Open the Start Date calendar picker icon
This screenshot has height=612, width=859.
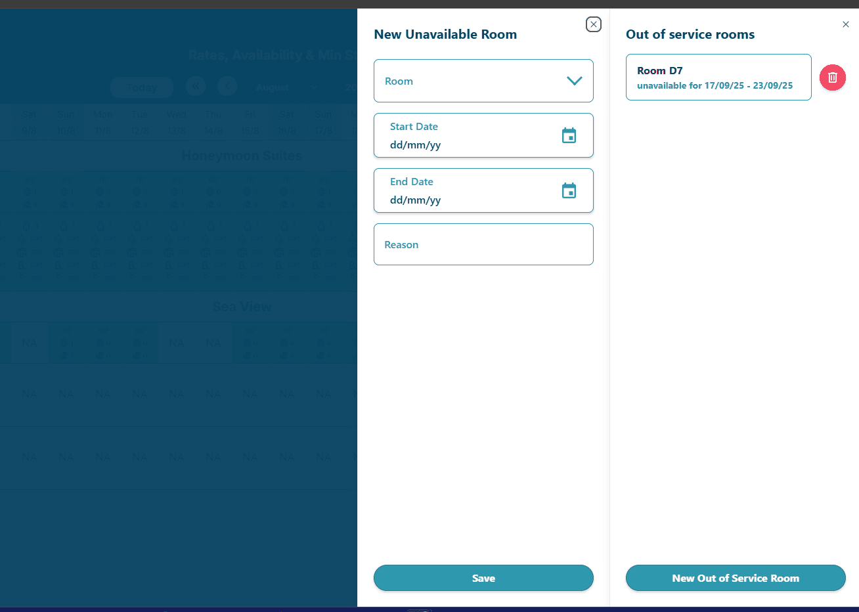tap(569, 136)
